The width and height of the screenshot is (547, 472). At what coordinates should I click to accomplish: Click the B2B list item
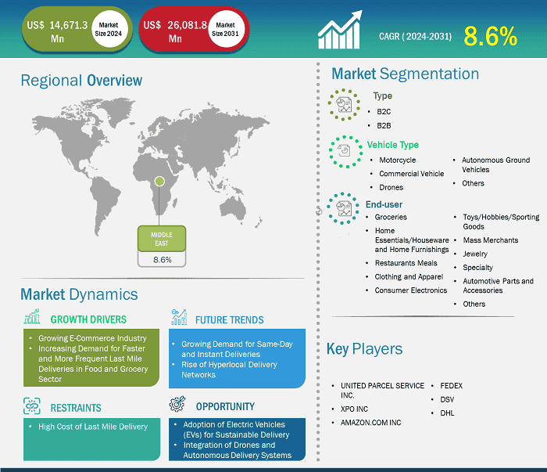384,126
